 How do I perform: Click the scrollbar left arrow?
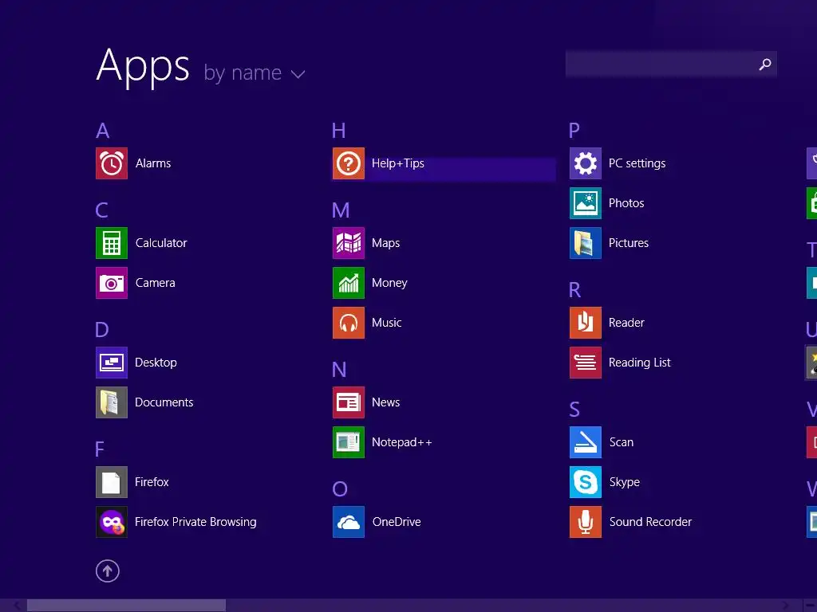coord(17,606)
